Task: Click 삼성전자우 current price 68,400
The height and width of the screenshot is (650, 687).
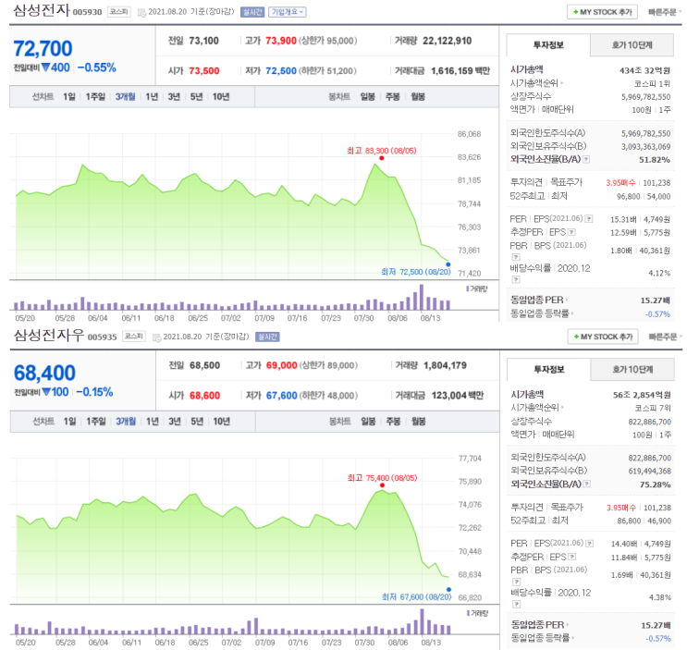Action: pos(44,374)
